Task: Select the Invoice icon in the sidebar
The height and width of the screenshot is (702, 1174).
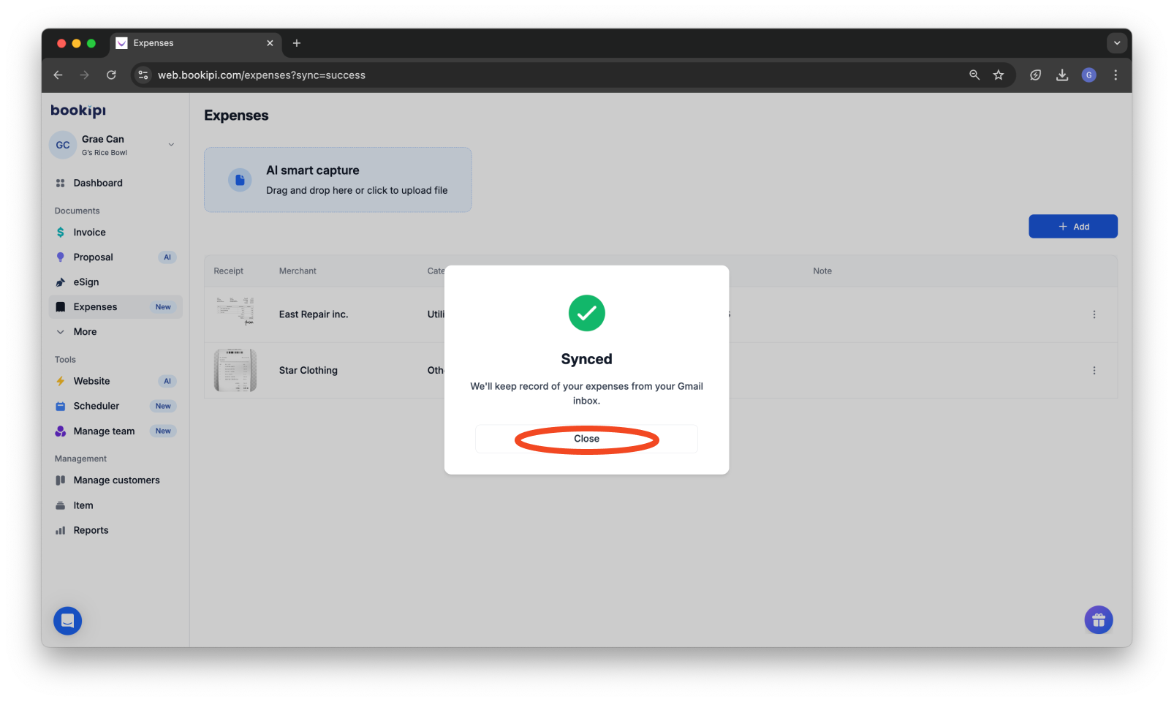Action: (60, 232)
